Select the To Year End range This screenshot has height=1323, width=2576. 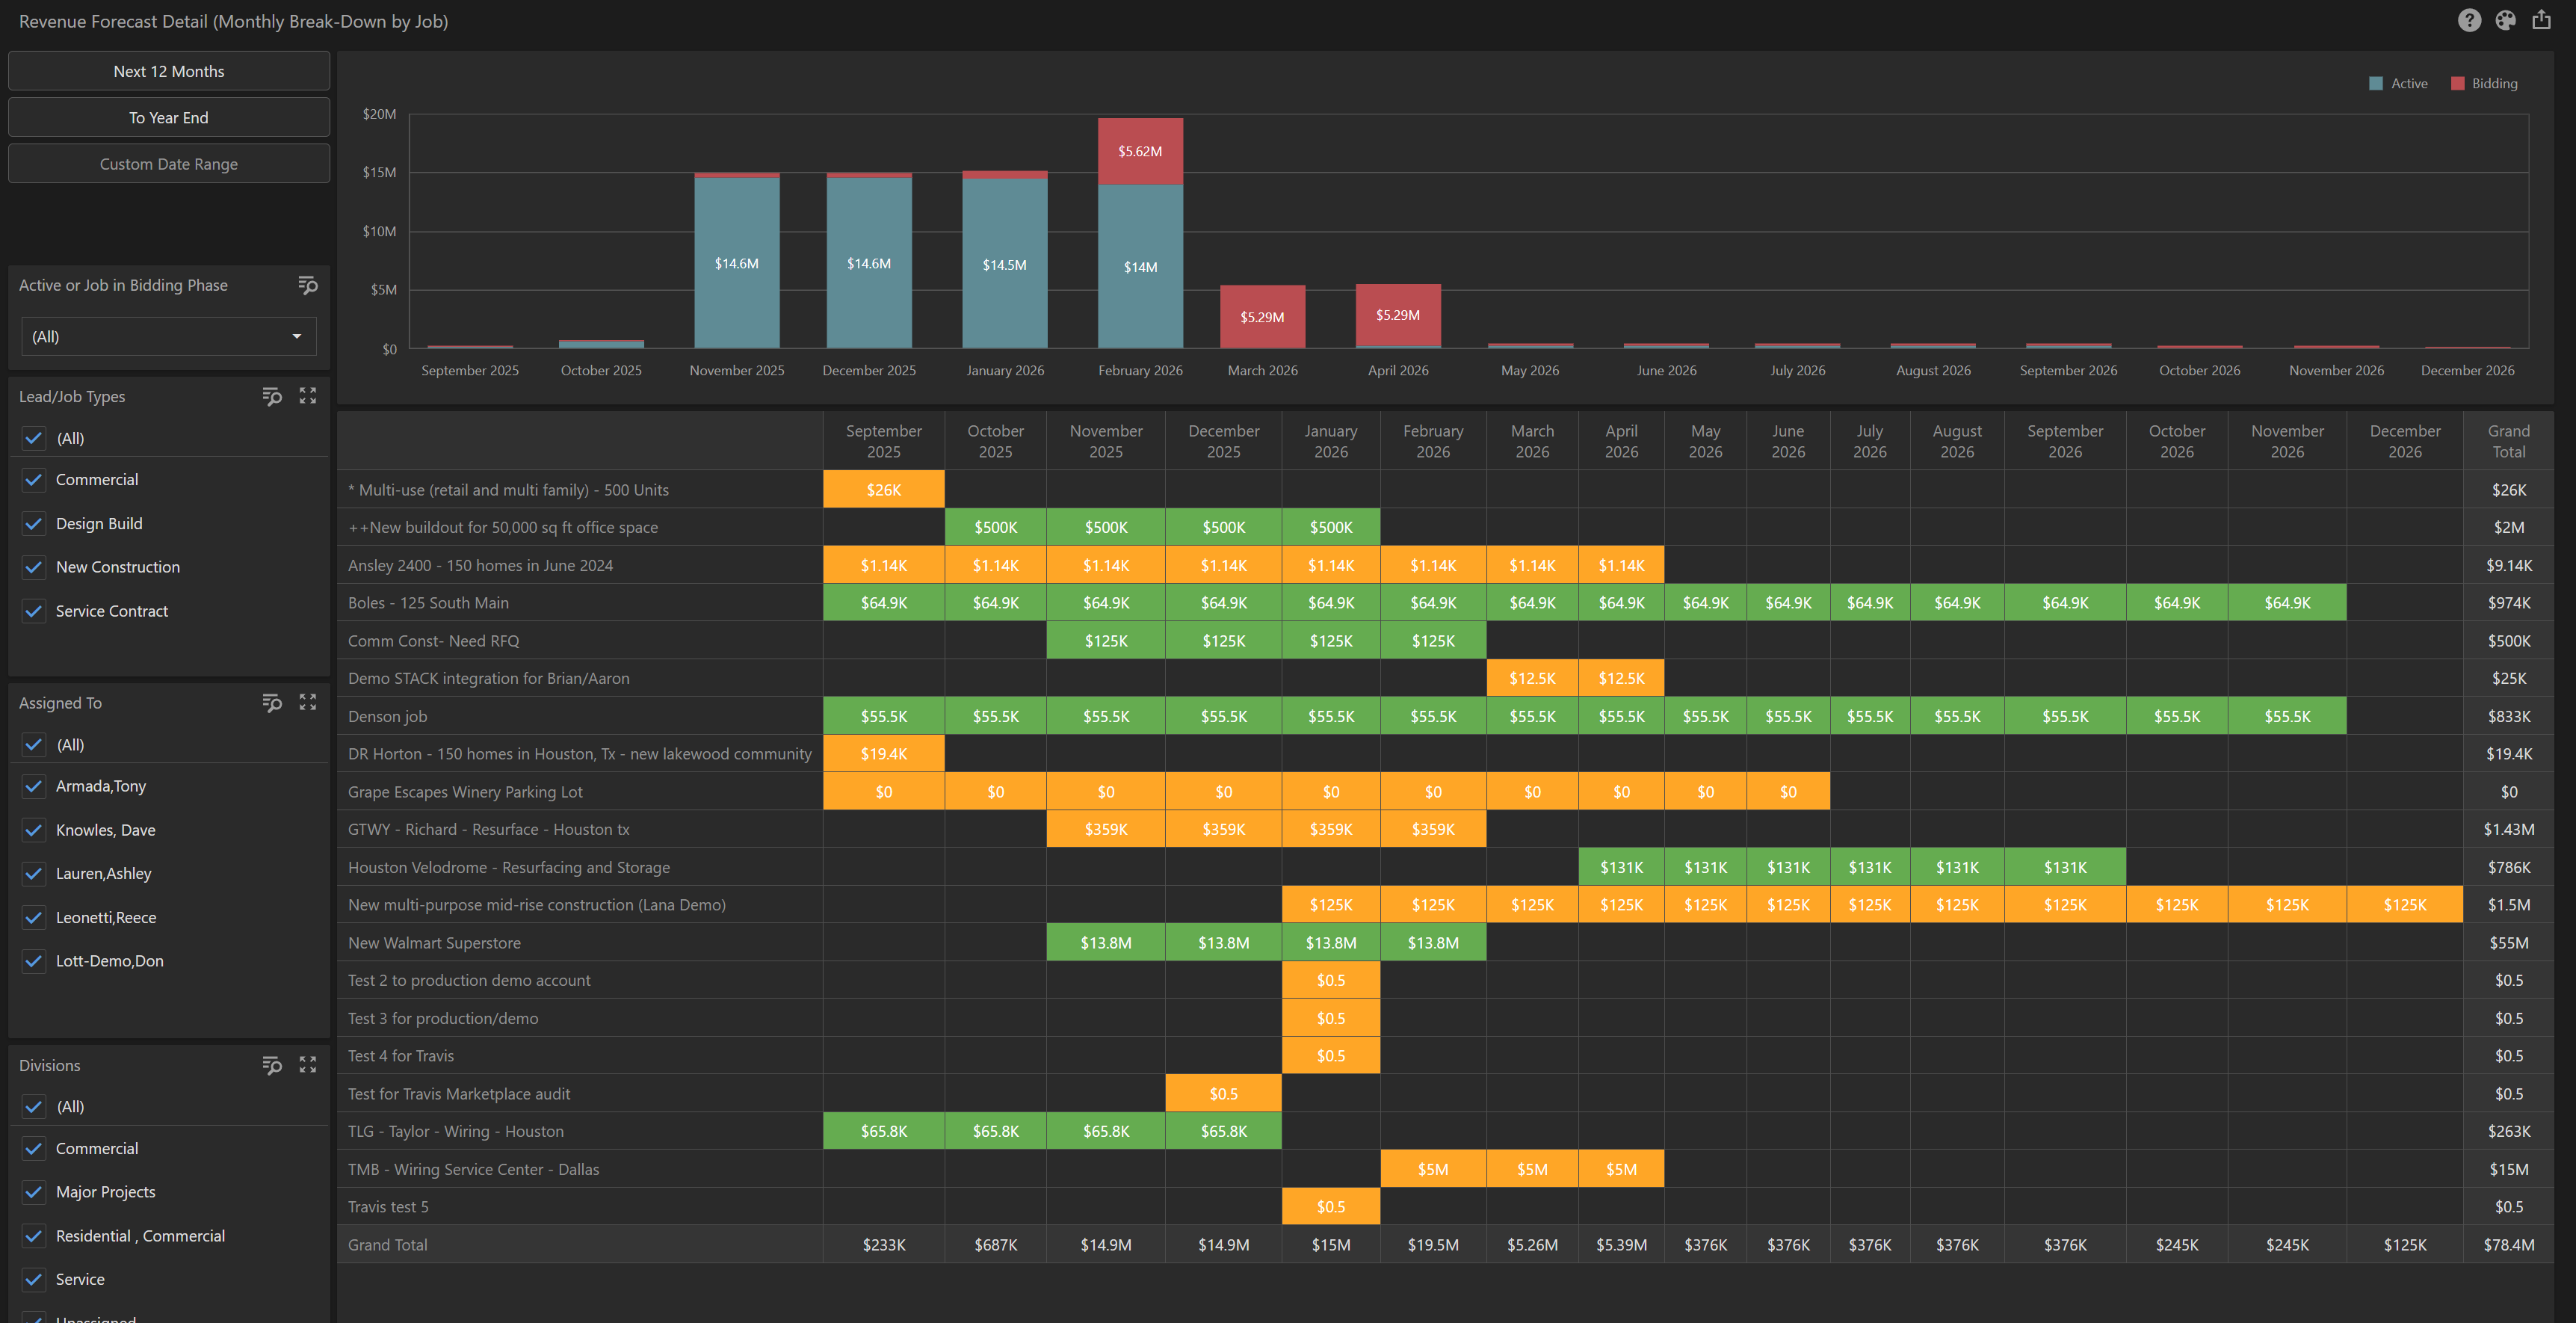click(168, 118)
